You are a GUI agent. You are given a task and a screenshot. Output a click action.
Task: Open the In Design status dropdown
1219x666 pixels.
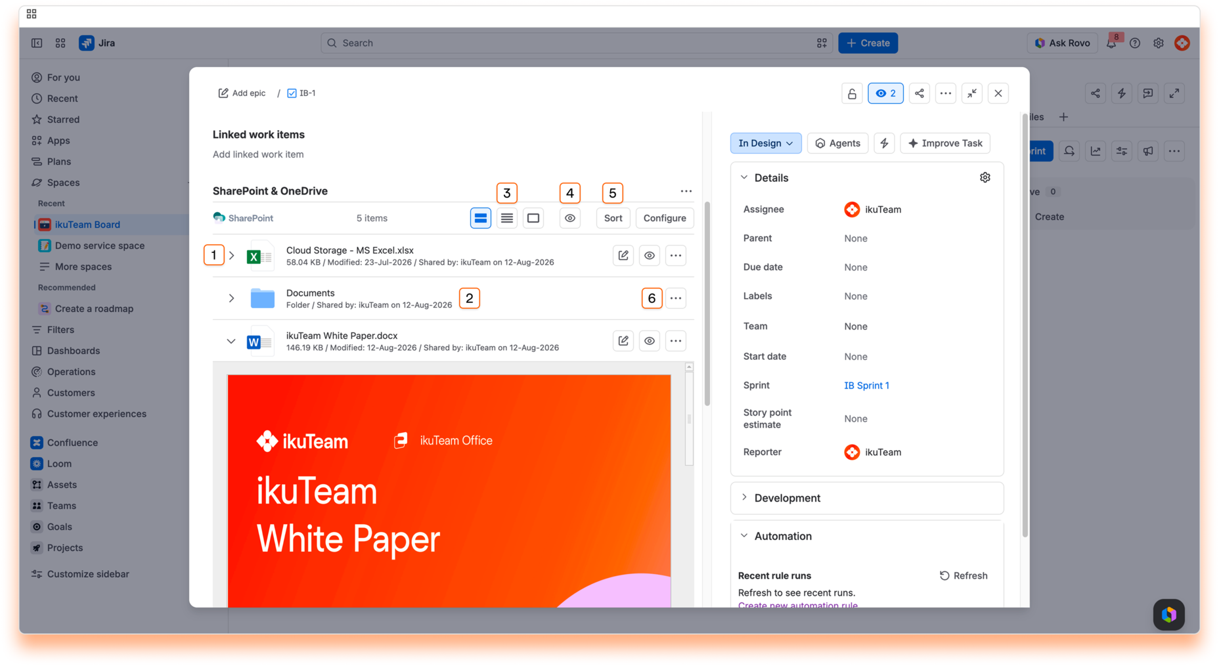[765, 143]
